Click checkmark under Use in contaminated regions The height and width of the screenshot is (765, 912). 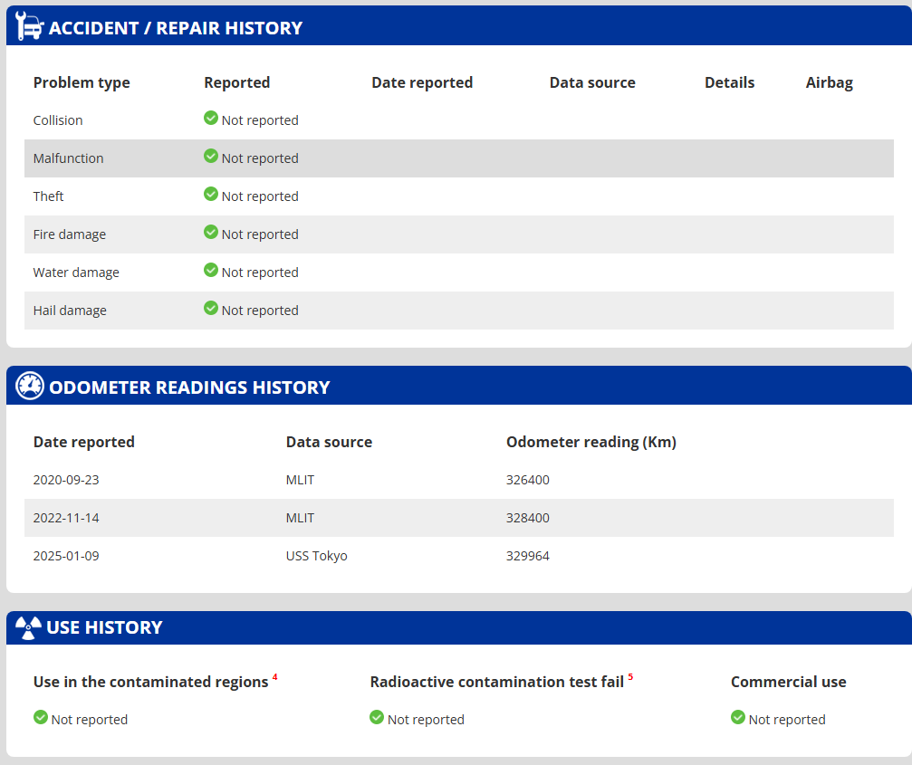coord(41,718)
